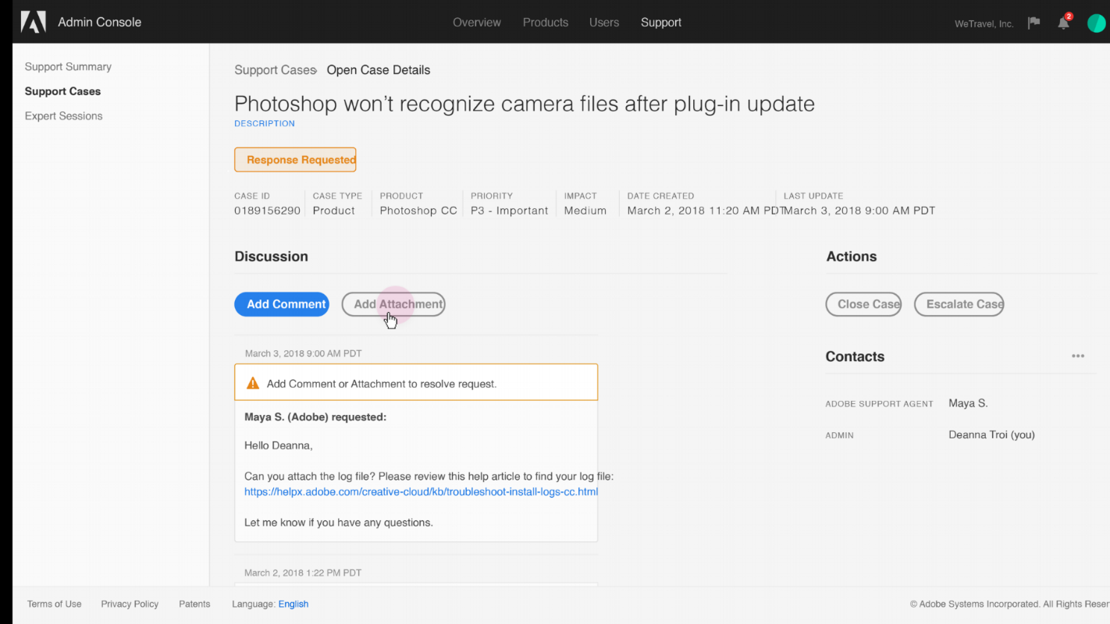
Task: Click the Deanna Troi (you) contact
Action: tap(991, 434)
